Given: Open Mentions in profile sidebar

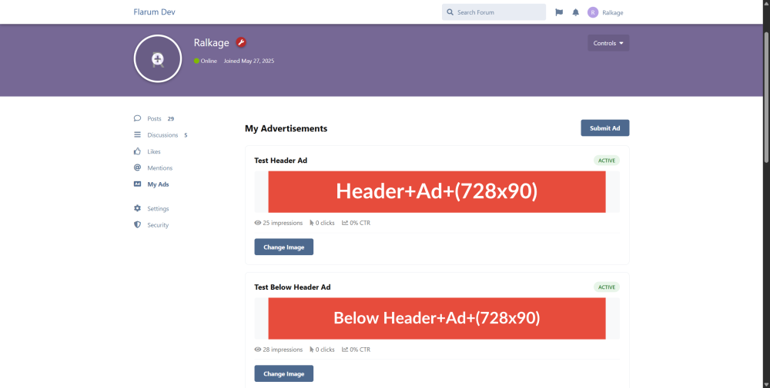Looking at the screenshot, I should tap(159, 168).
